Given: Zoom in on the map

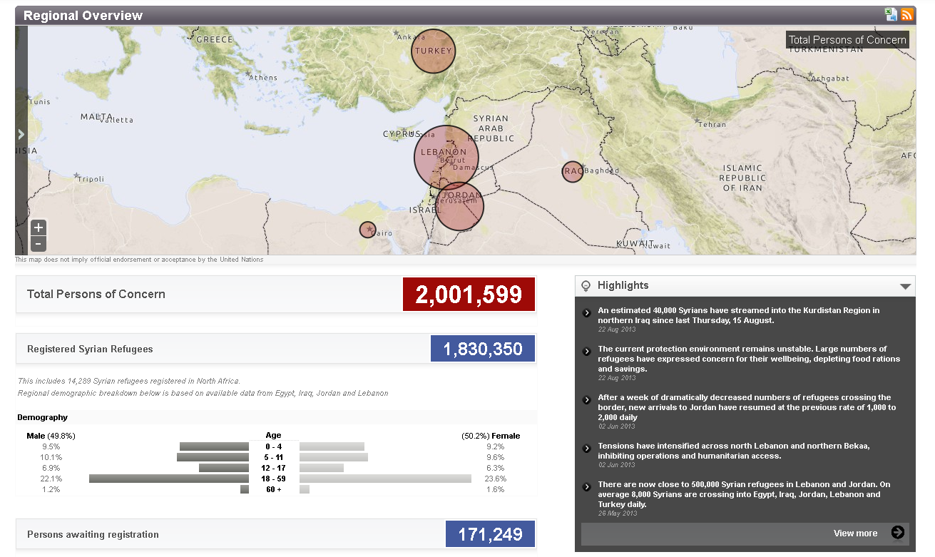Looking at the screenshot, I should click(39, 228).
